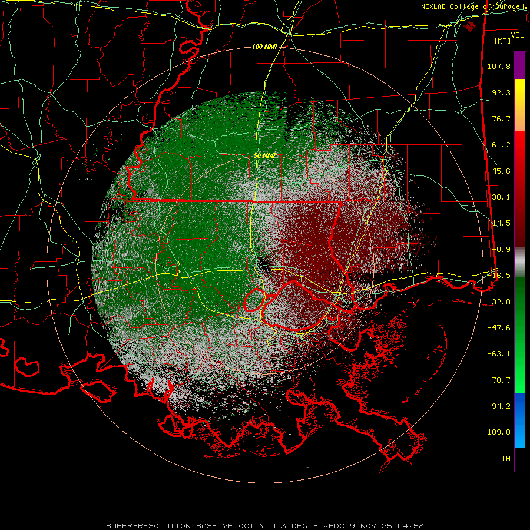
Task: Pick the blue segment of the velocity color bar
Action: point(520,420)
